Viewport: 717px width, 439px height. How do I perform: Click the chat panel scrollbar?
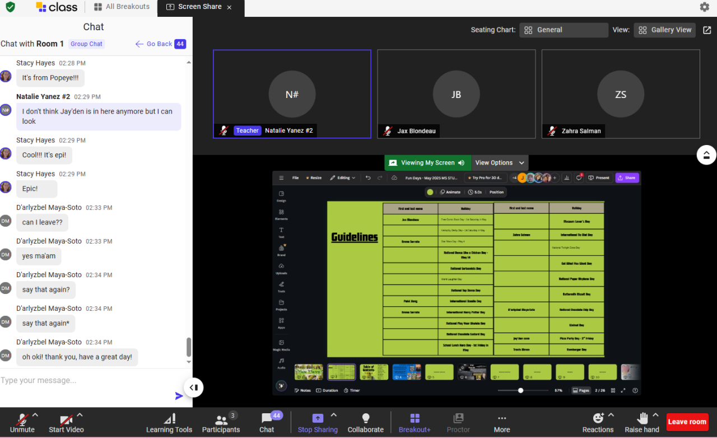189,347
